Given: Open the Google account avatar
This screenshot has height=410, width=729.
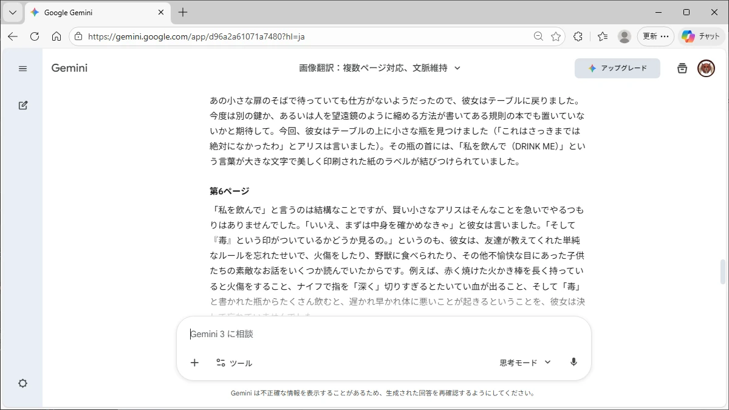Looking at the screenshot, I should pos(706,69).
